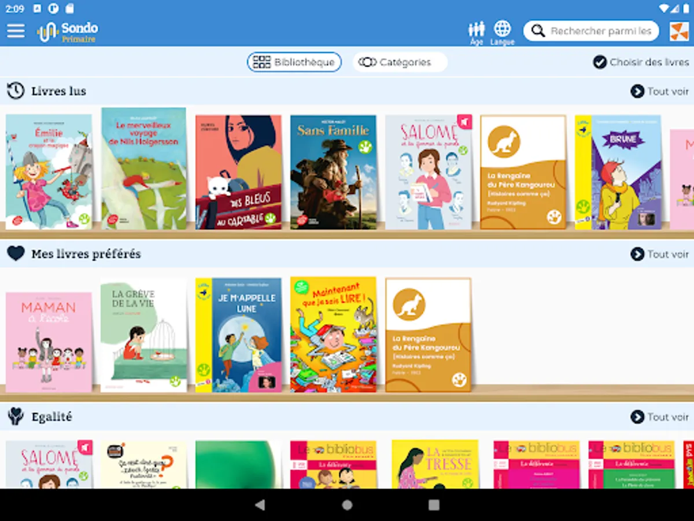Open La grève de la vie book
This screenshot has height=521, width=694.
click(x=144, y=336)
